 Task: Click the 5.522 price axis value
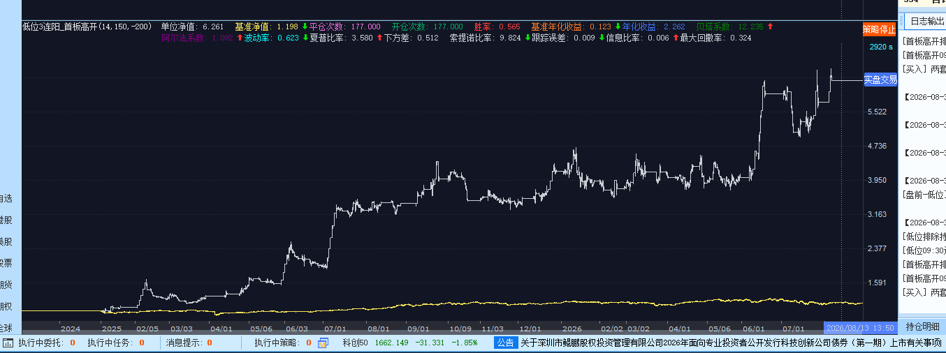(876, 112)
